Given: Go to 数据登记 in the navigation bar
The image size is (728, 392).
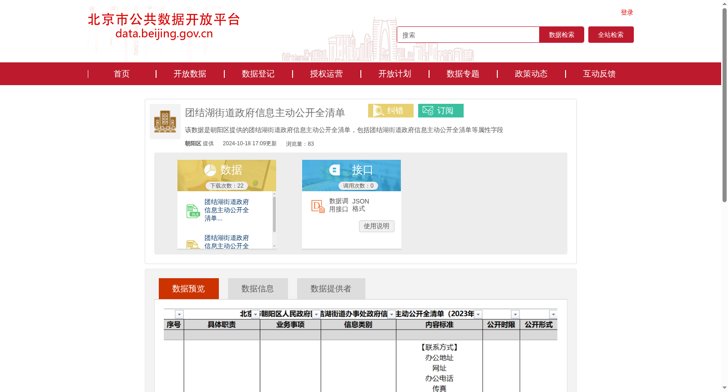Looking at the screenshot, I should [x=258, y=74].
